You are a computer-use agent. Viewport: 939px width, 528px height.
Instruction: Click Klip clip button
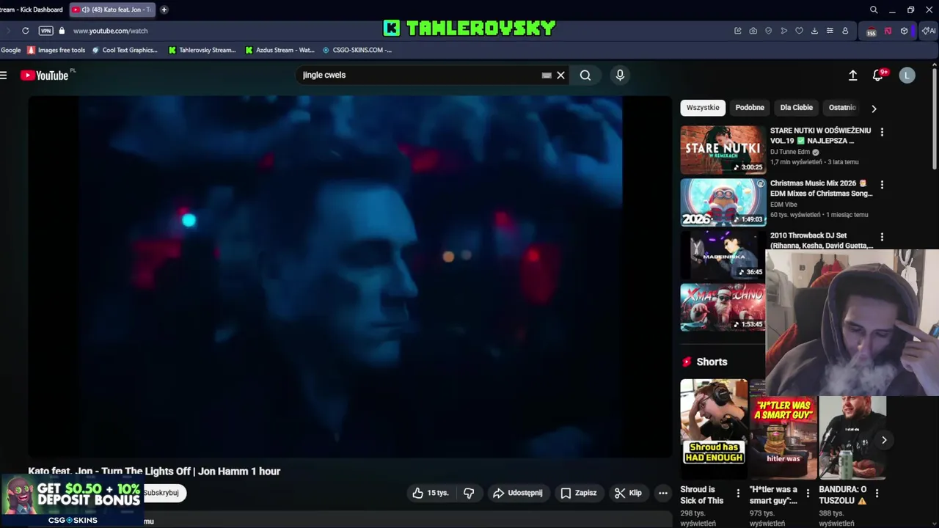pos(628,493)
